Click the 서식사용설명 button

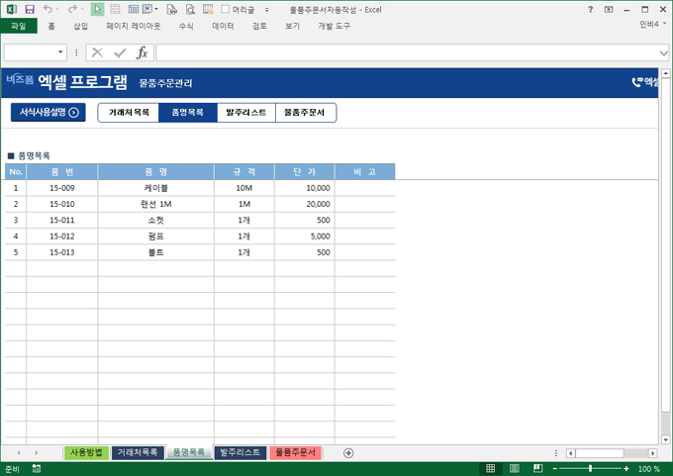(x=48, y=113)
